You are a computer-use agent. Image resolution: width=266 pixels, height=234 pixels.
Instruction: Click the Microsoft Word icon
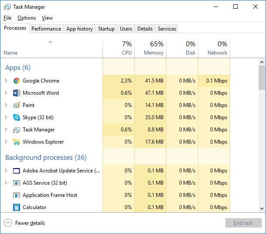(x=17, y=93)
